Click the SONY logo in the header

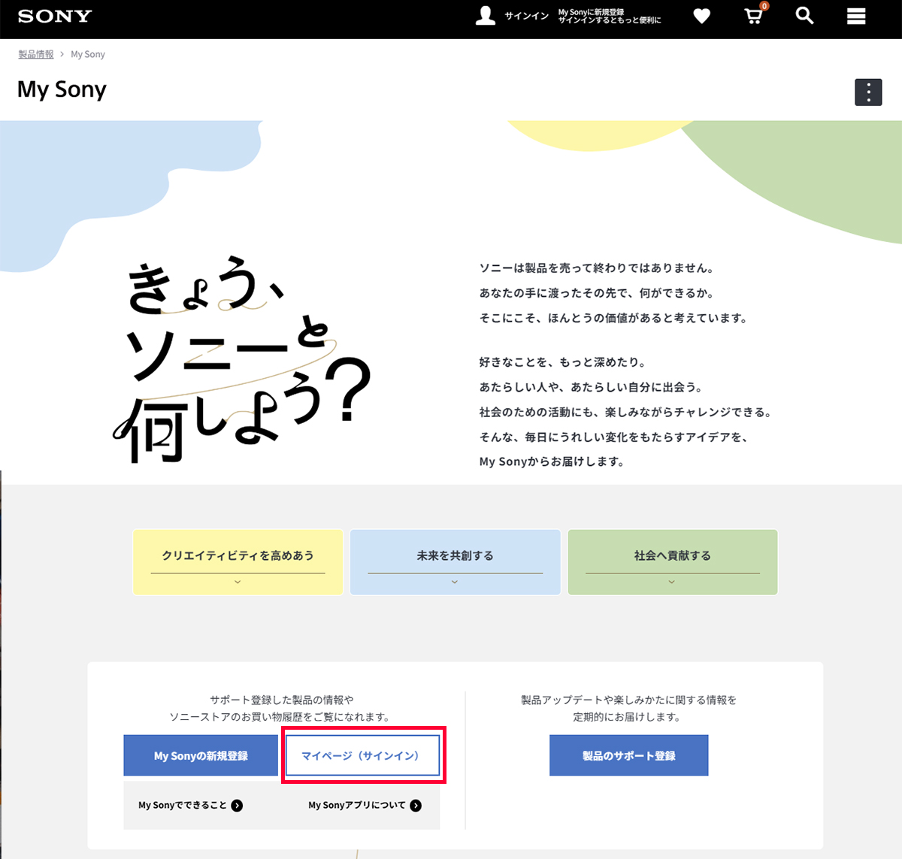[55, 16]
